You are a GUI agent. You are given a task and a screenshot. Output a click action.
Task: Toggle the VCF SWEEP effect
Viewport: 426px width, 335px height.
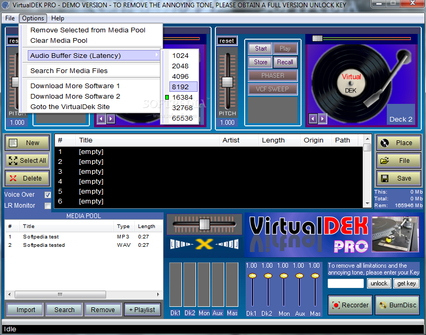pyautogui.click(x=273, y=89)
